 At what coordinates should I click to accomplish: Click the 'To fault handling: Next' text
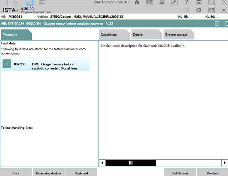[x=17, y=128]
